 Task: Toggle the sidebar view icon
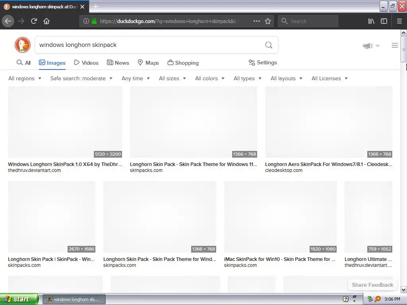click(384, 21)
